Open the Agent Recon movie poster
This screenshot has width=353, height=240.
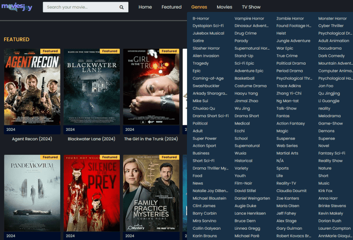[32, 87]
